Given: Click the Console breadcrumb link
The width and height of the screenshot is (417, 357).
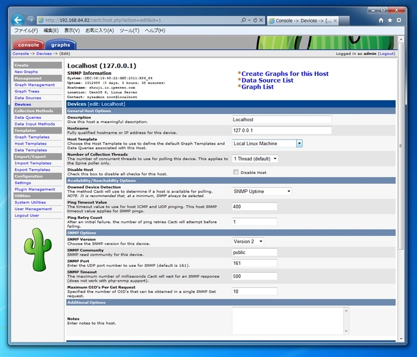Looking at the screenshot, I should 20,54.
